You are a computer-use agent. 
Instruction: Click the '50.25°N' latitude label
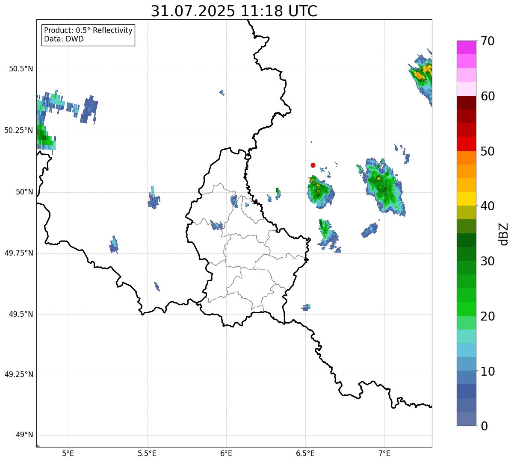coord(19,130)
